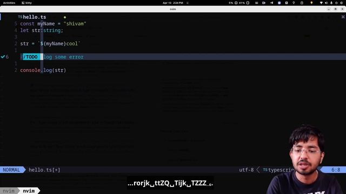Click the clipboard tray icon

[x=302, y=3]
